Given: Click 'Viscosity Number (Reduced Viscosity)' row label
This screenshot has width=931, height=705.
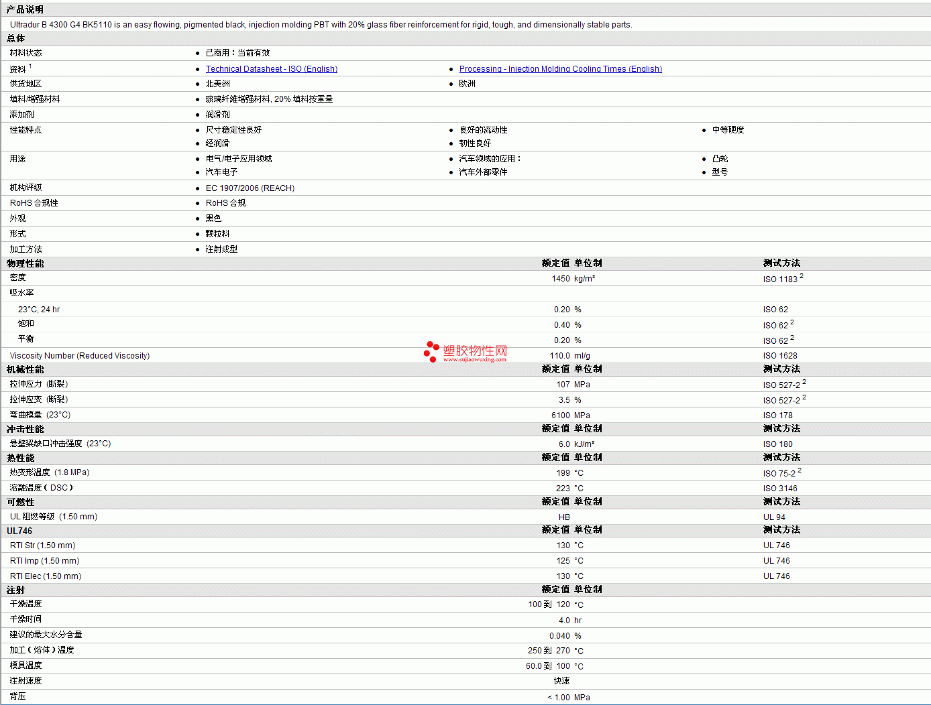Looking at the screenshot, I should click(80, 356).
